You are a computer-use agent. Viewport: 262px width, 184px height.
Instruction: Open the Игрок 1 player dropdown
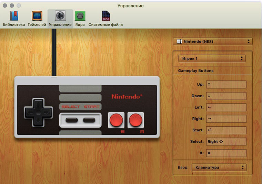pyautogui.click(x=212, y=58)
